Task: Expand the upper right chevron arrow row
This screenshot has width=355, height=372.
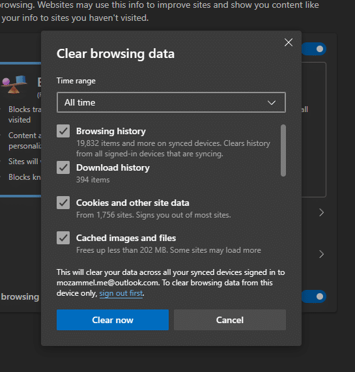Action: tap(321, 212)
